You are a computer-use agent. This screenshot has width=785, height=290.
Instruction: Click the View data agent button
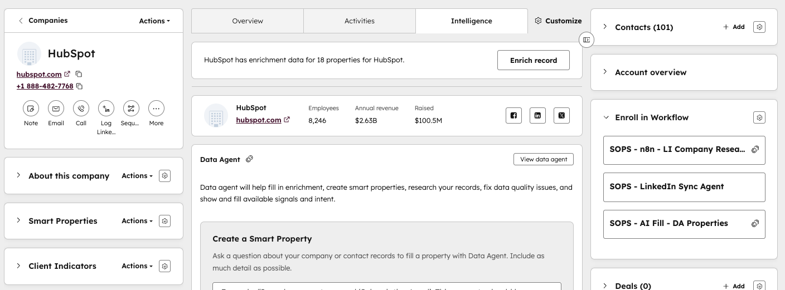tap(543, 159)
